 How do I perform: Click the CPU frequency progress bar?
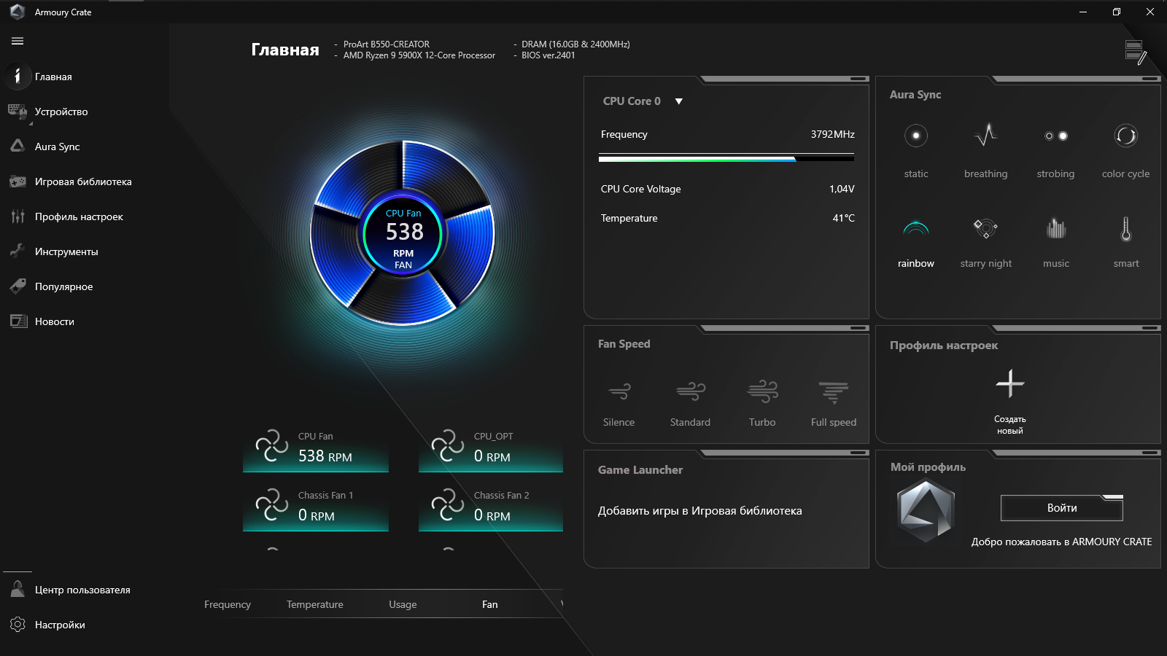point(726,157)
